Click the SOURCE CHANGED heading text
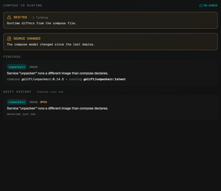Image resolution: width=221 pixels, height=191 pixels. [27, 39]
